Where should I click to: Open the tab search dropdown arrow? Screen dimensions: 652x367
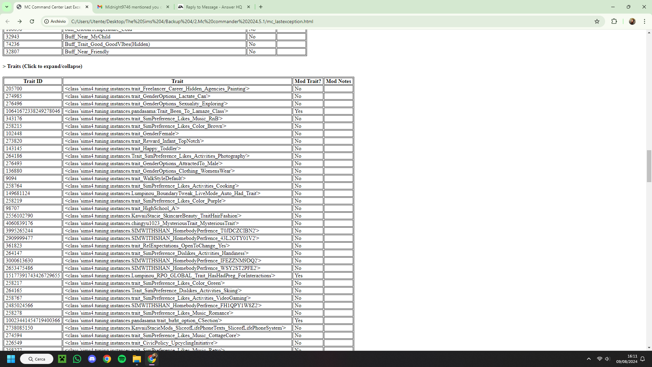point(6,7)
